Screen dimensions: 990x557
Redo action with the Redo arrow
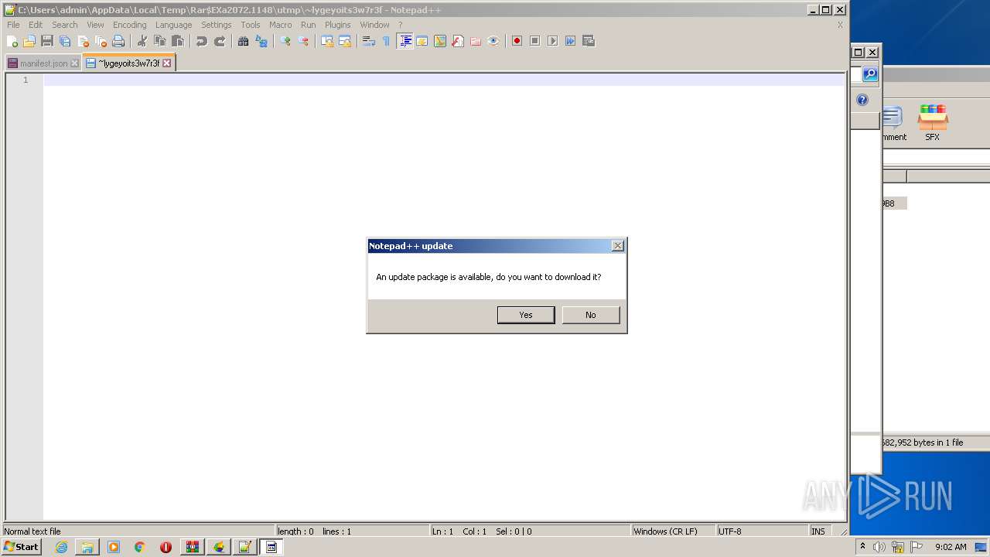(220, 41)
